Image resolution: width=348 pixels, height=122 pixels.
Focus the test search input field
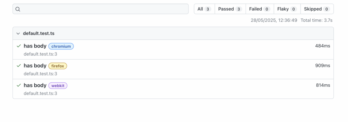click(x=101, y=9)
